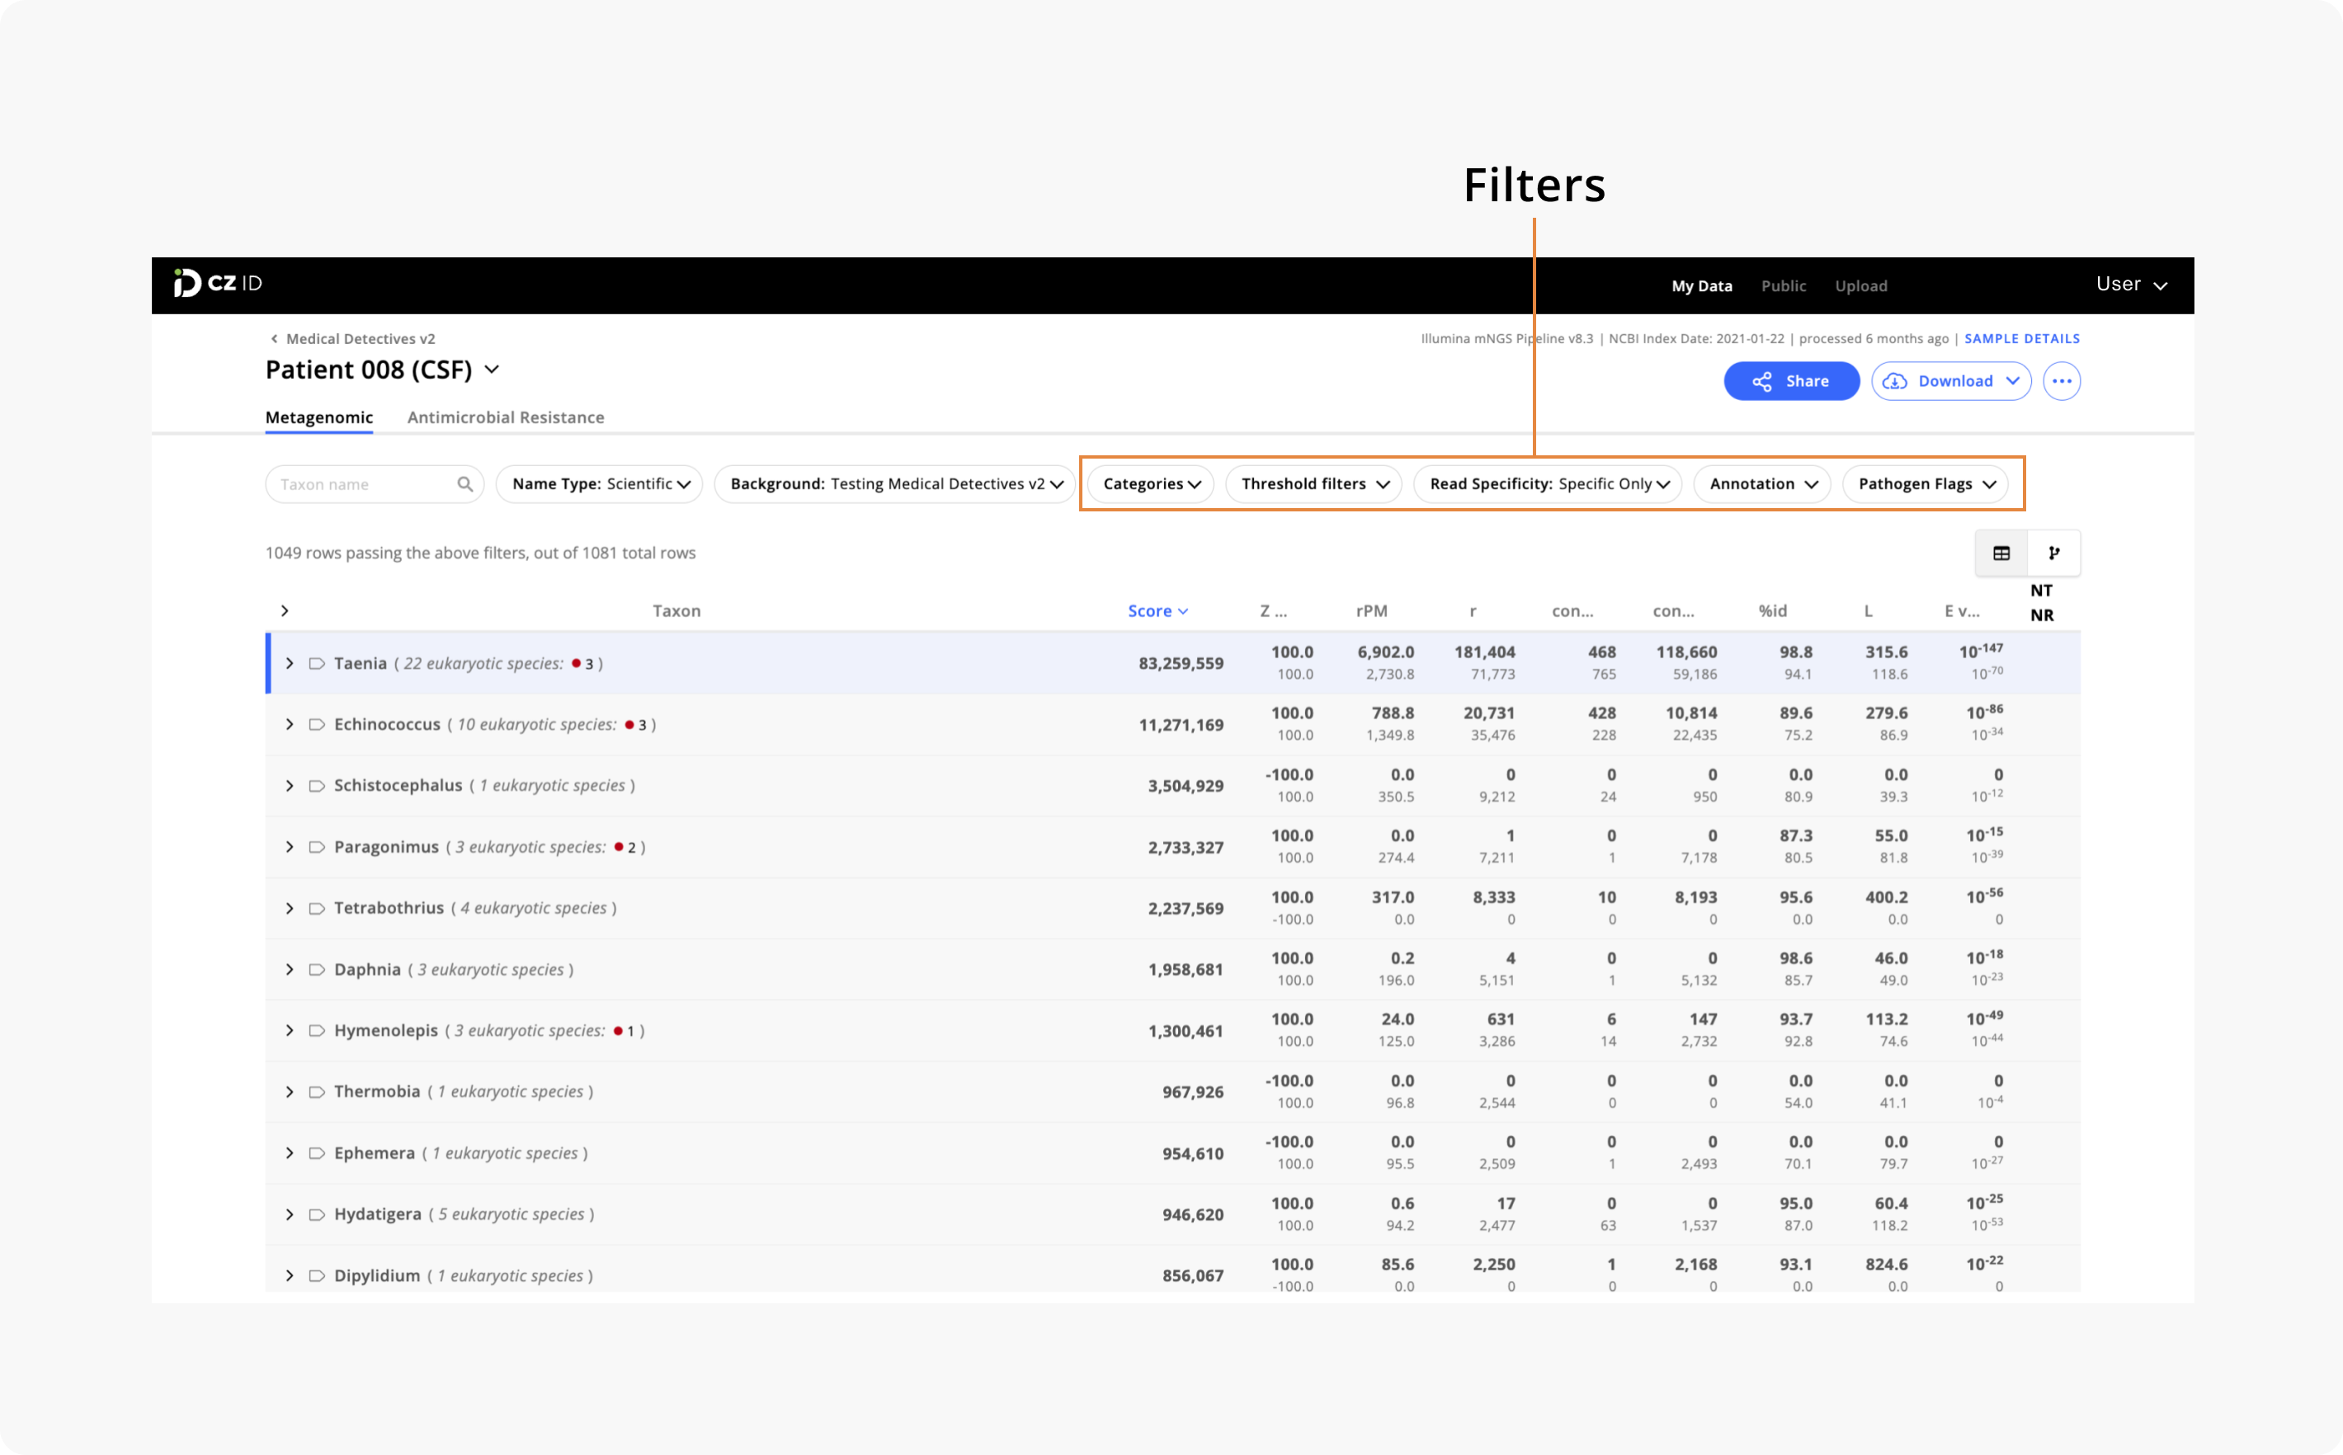Expand the Thermobia genus row

coord(290,1092)
